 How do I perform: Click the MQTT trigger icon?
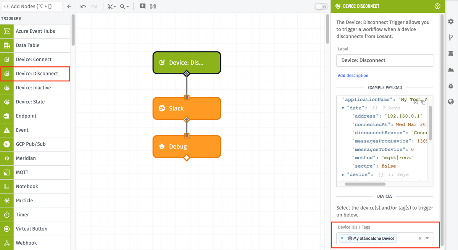7,173
